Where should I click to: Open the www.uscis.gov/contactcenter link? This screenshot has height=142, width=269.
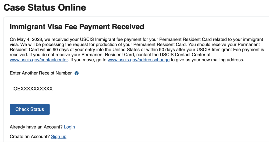[x=39, y=60]
